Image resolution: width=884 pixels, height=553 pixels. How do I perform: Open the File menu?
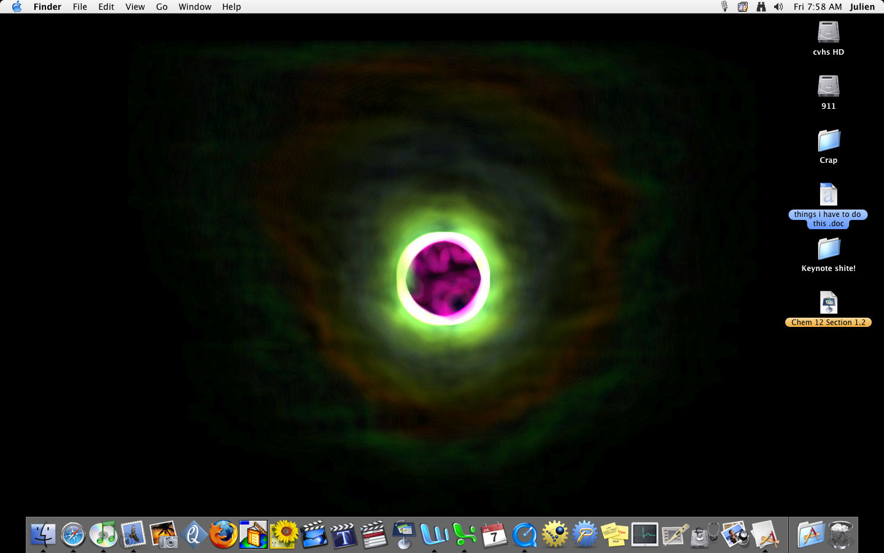pyautogui.click(x=80, y=7)
